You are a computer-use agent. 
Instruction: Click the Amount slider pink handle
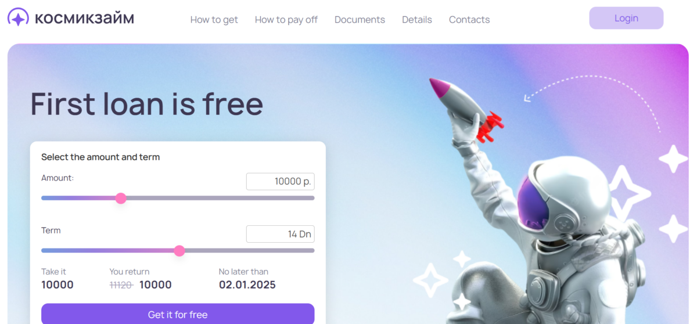[121, 198]
